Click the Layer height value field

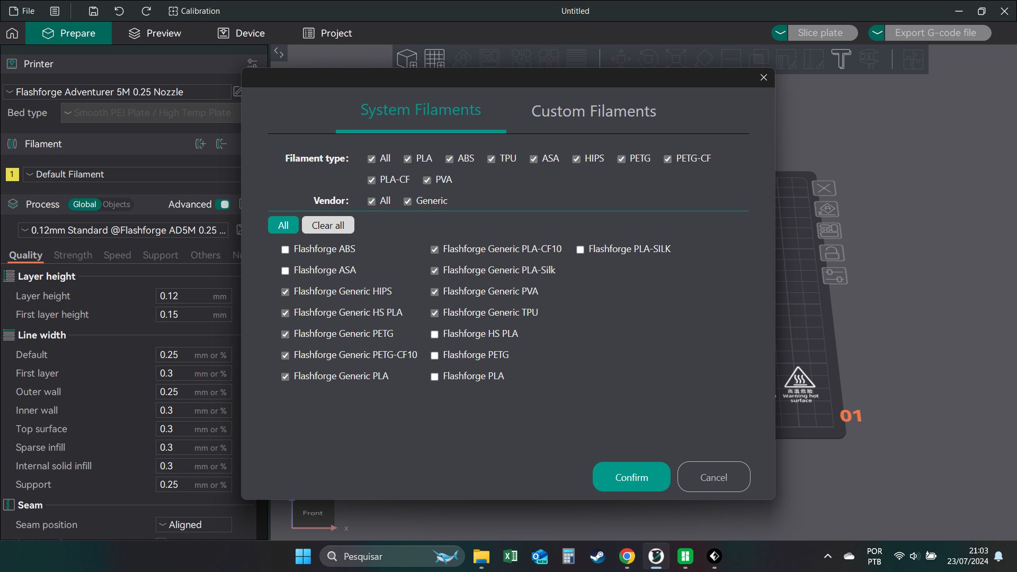193,296
